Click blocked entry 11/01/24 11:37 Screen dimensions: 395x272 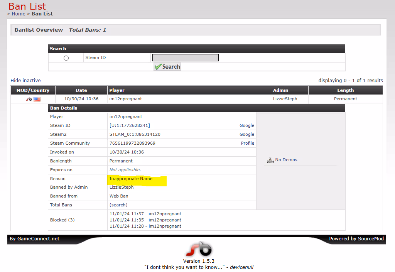pyautogui.click(x=145, y=214)
